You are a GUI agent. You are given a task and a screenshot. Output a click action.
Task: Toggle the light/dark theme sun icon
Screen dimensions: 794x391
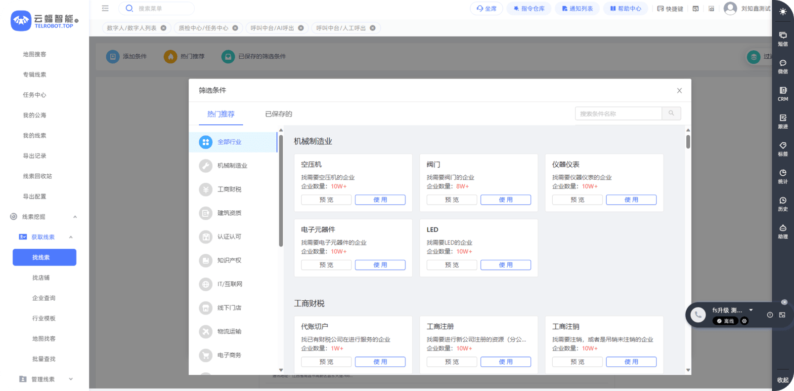click(x=783, y=11)
